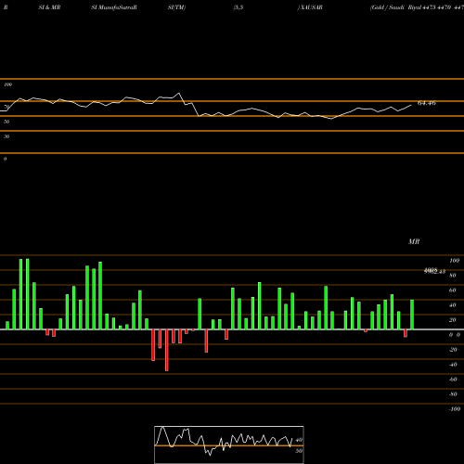Click the tallest red bar in MR histogram
This screenshot has height=464, width=464.
[167, 350]
